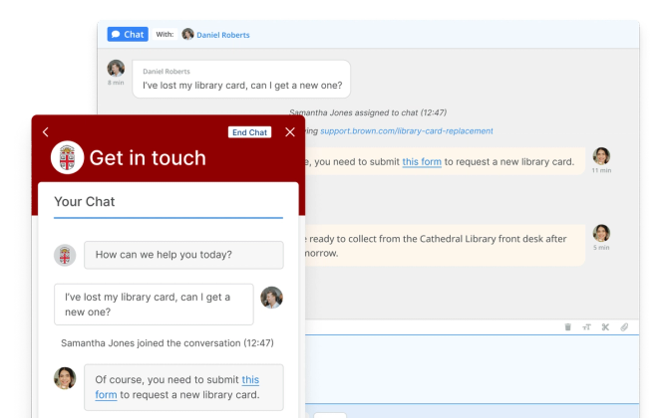Viewport: 670px width, 418px height.
Task: Click the agent reply text area
Action: 469,368
